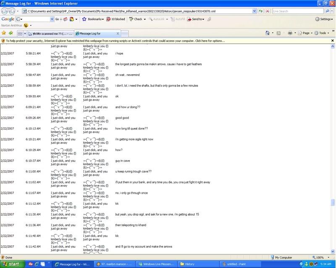The image size is (336, 268).
Task: Click the yellow globe tray icon
Action: point(311,264)
